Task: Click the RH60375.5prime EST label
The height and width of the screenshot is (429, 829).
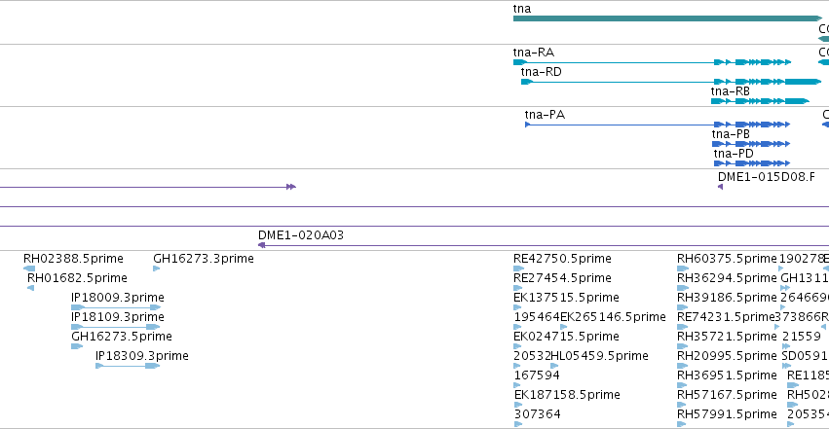Action: click(x=727, y=259)
